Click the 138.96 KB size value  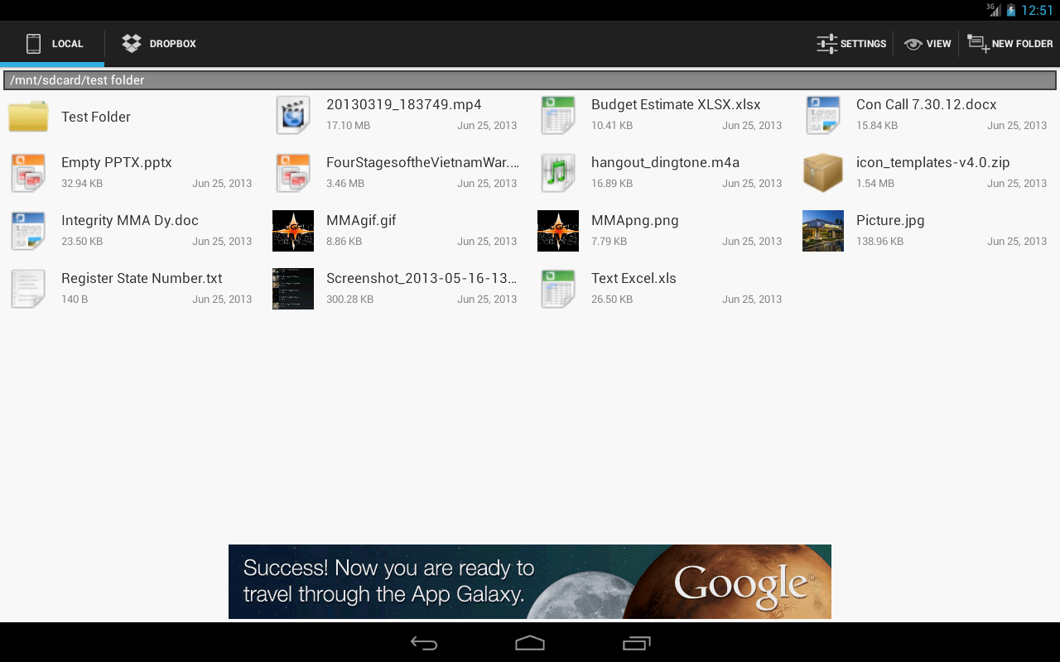point(879,242)
